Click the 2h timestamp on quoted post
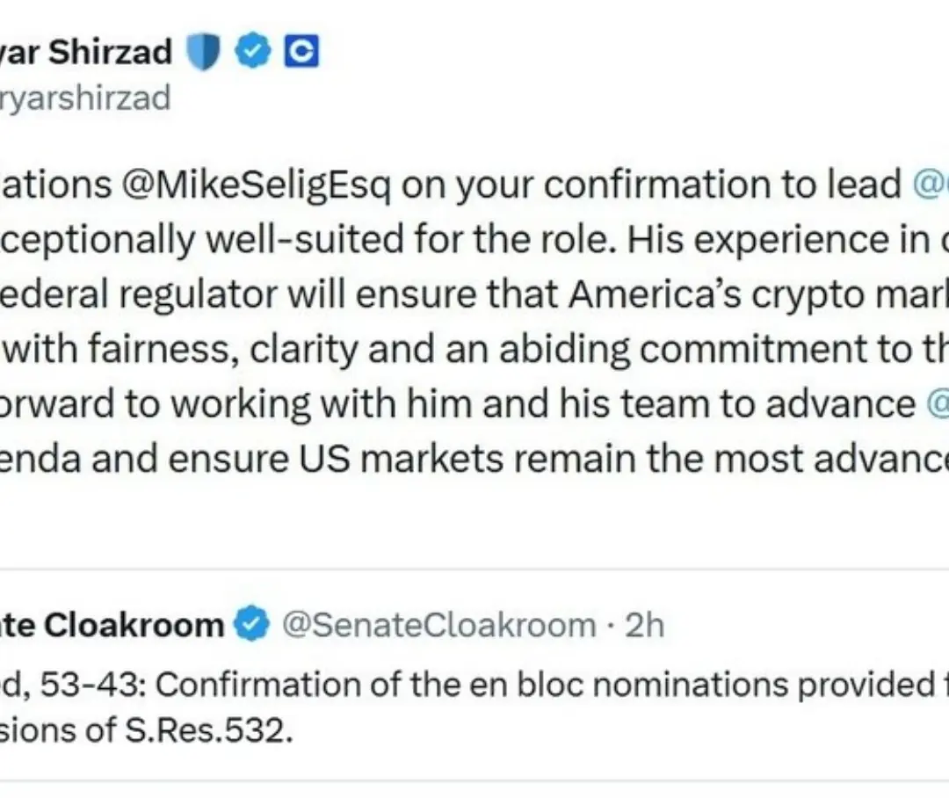This screenshot has width=949, height=798. coord(645,626)
